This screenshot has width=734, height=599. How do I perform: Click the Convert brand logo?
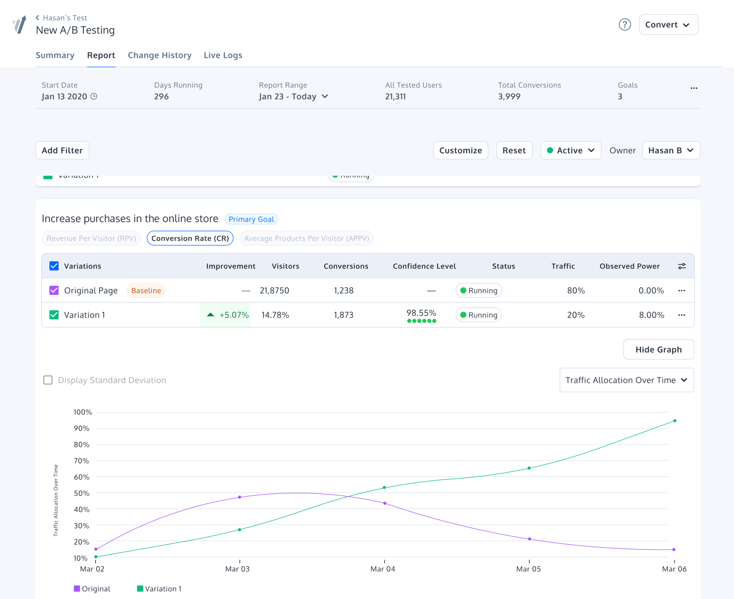pos(18,24)
